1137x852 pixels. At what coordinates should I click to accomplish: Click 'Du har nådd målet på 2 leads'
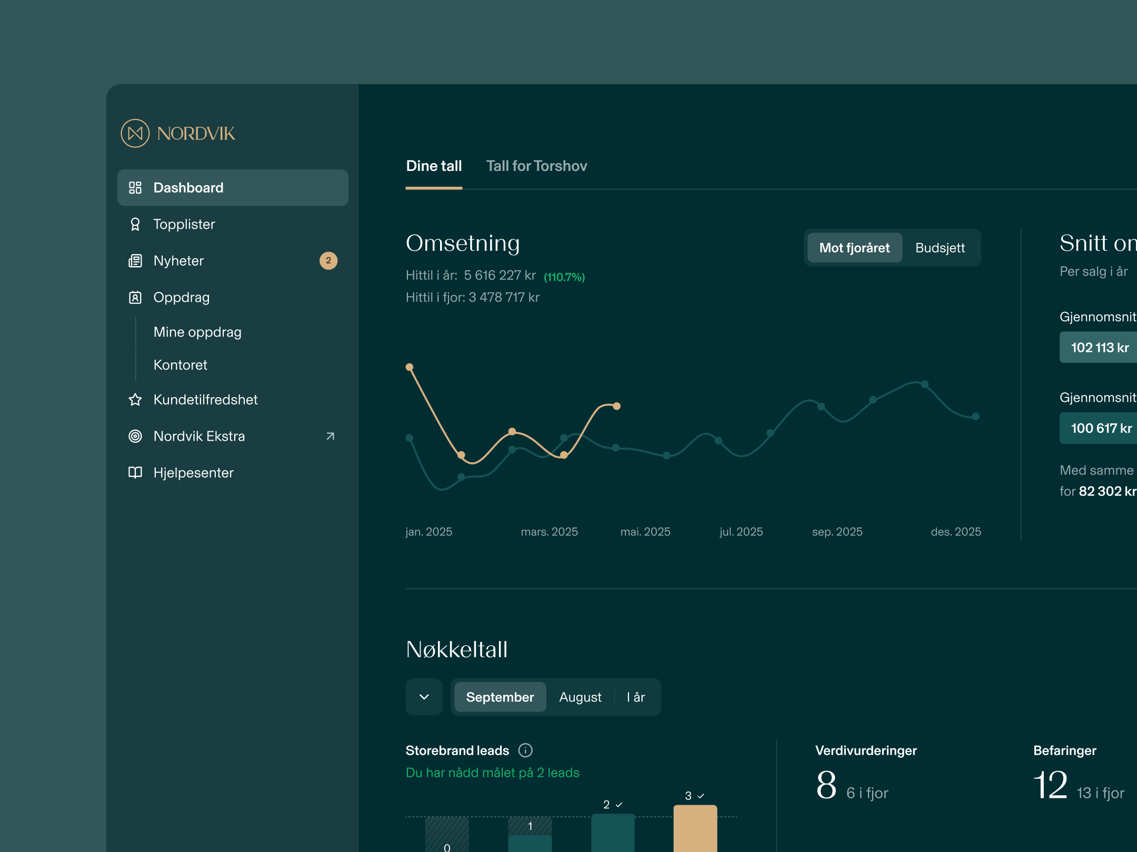coord(493,773)
